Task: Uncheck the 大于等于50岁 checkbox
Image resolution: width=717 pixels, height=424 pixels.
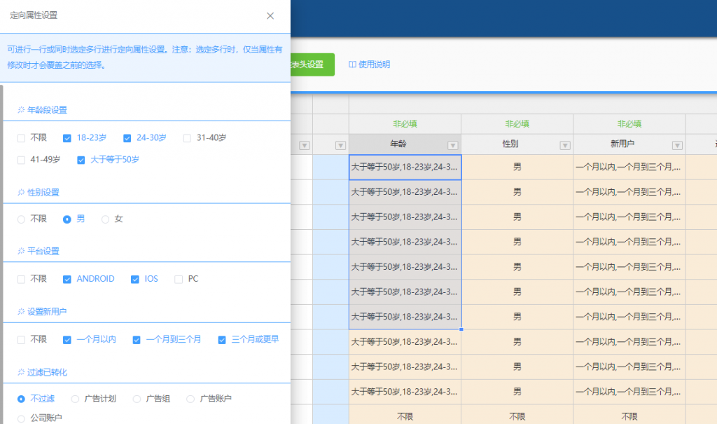Action: [81, 160]
